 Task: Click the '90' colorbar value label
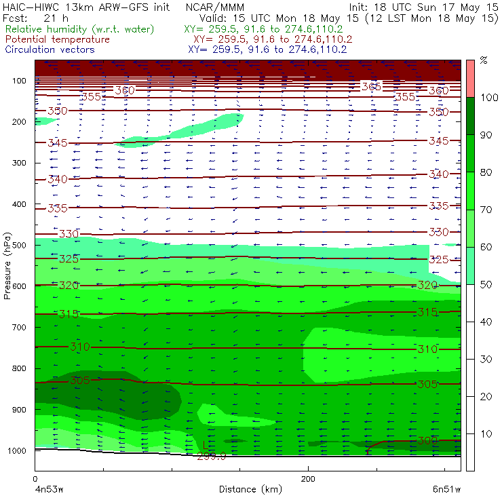pyautogui.click(x=486, y=135)
